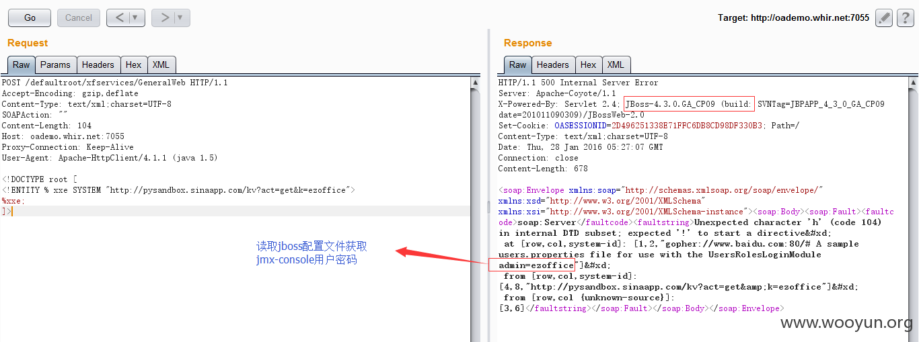This screenshot has height=342, width=919.
Task: Click the Cancel button
Action: coord(79,18)
